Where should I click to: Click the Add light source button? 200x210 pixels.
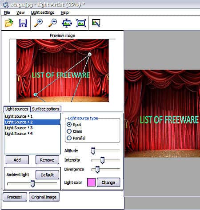pyautogui.click(x=17, y=160)
